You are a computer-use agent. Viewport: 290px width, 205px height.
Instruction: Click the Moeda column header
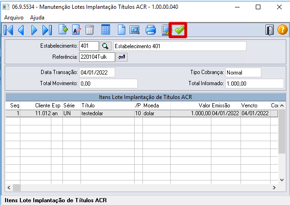tap(156, 106)
